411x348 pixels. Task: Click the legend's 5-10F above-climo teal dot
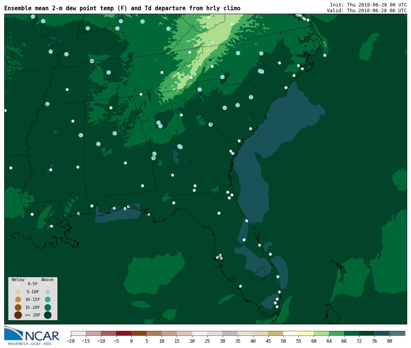[x=48, y=292]
